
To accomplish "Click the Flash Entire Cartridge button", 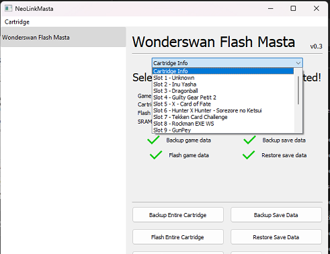I will (x=178, y=237).
